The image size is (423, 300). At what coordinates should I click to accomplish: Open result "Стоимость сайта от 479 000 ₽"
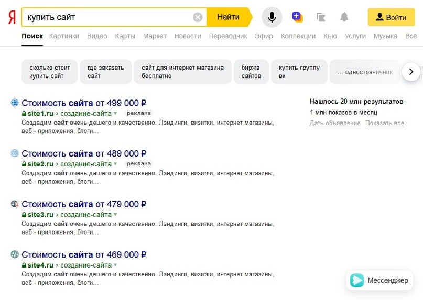coord(84,204)
